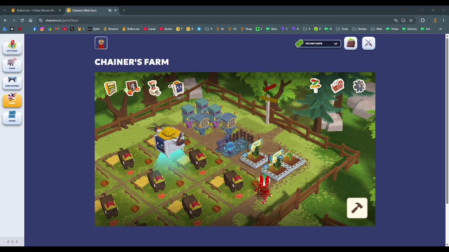Open the chalkboard market icon with tomatoes

point(132,88)
